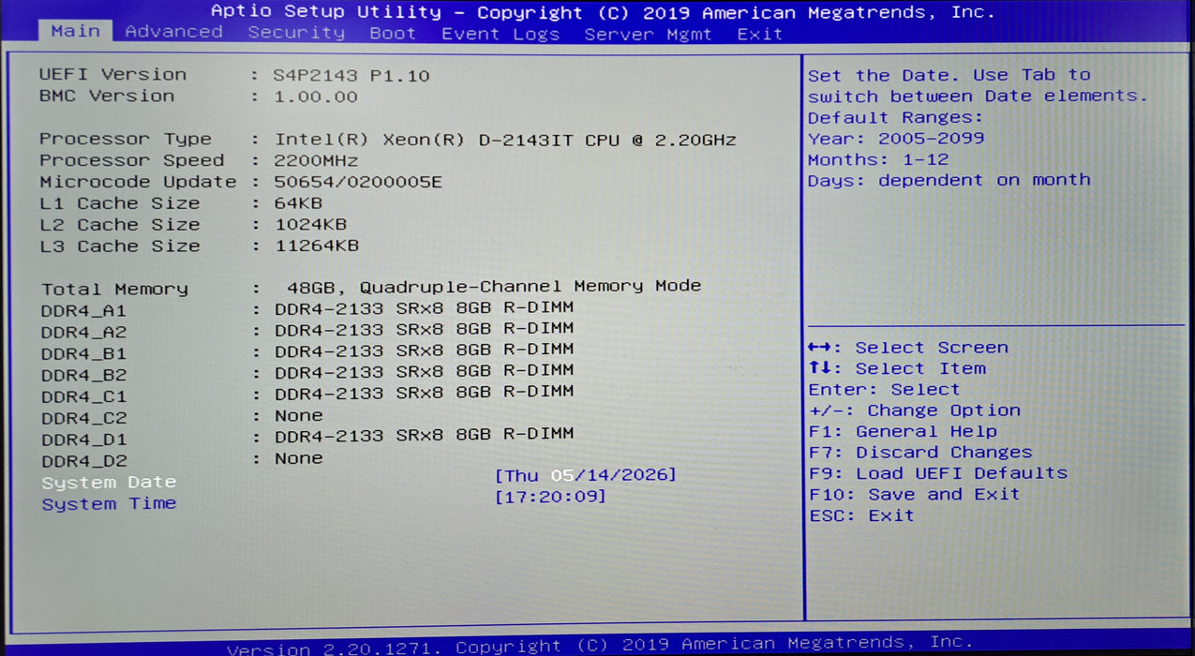Click the S4P2143 P1.10 version value
The height and width of the screenshot is (656, 1195).
[x=352, y=76]
